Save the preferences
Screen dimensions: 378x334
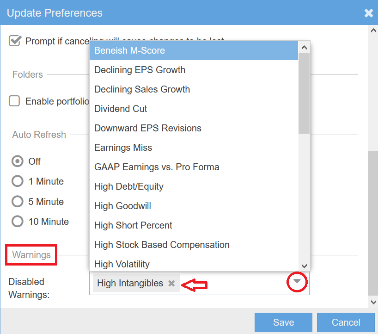point(283,322)
